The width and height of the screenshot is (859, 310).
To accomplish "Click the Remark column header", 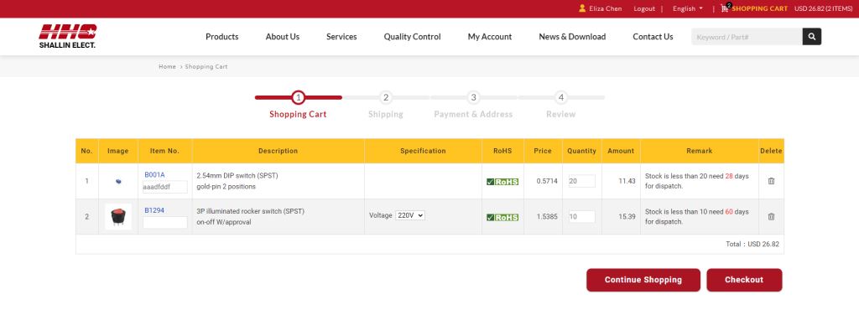I will (x=700, y=151).
